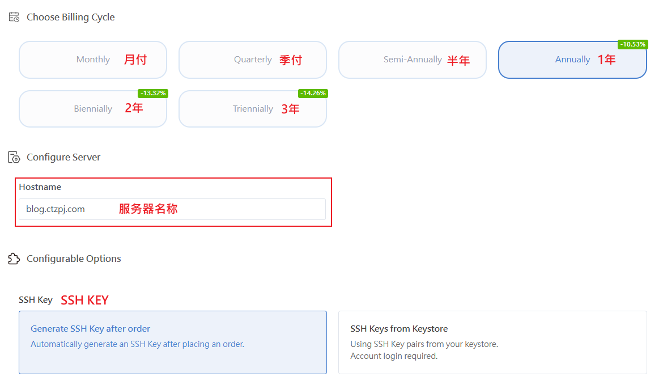The image size is (663, 381).
Task: Click the -14.26% discount badge
Action: click(x=313, y=94)
